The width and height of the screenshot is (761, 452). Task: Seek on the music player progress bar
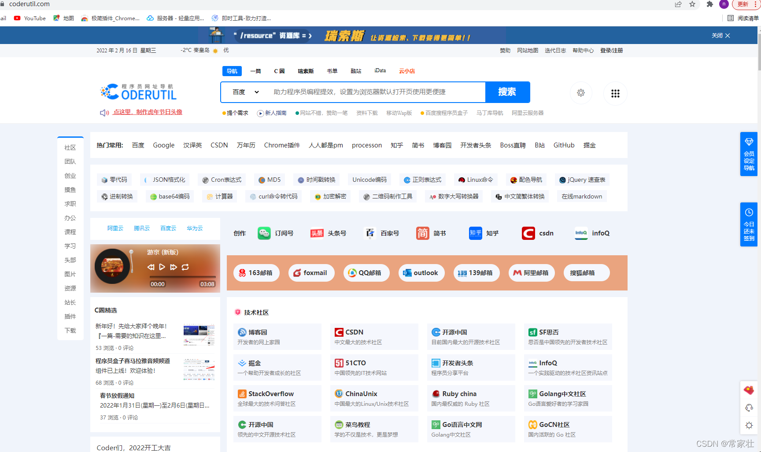(182, 277)
